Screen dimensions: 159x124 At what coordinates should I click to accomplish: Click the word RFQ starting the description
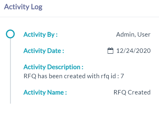(x=30, y=76)
